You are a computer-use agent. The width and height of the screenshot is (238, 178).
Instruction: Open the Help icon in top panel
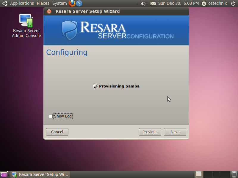tap(79, 3)
